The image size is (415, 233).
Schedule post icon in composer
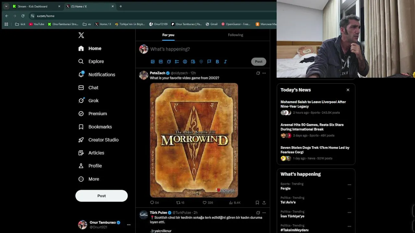(x=193, y=61)
